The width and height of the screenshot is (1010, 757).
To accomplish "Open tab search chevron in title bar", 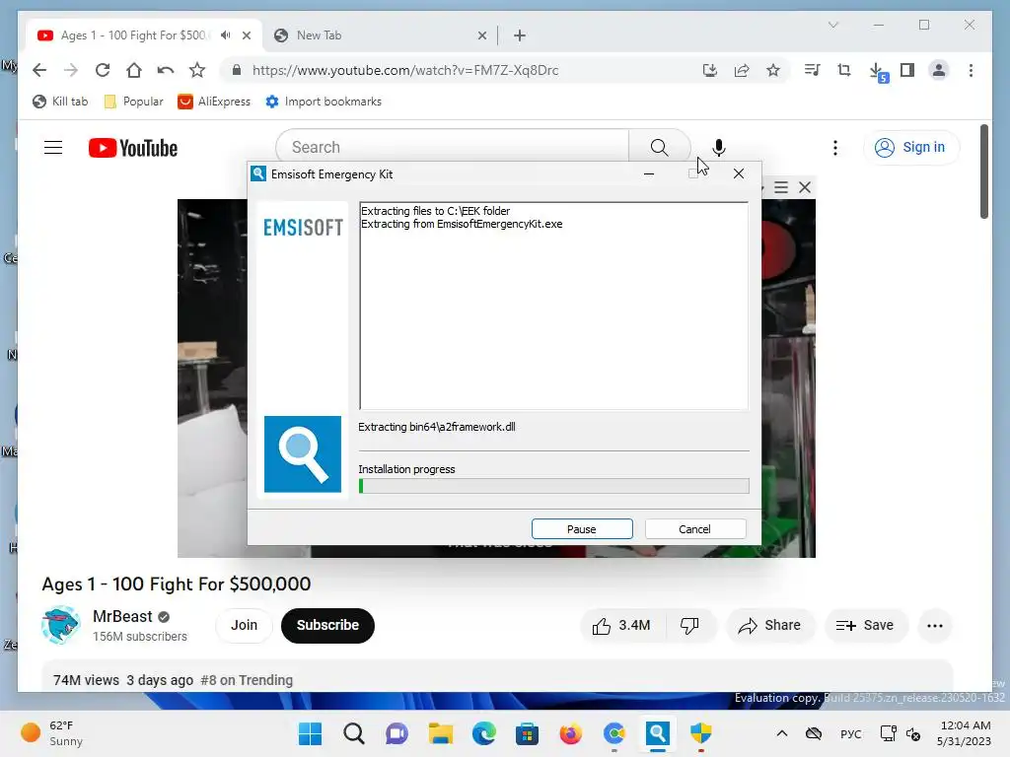I will point(832,25).
